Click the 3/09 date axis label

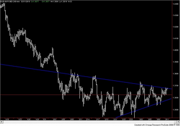158,119
